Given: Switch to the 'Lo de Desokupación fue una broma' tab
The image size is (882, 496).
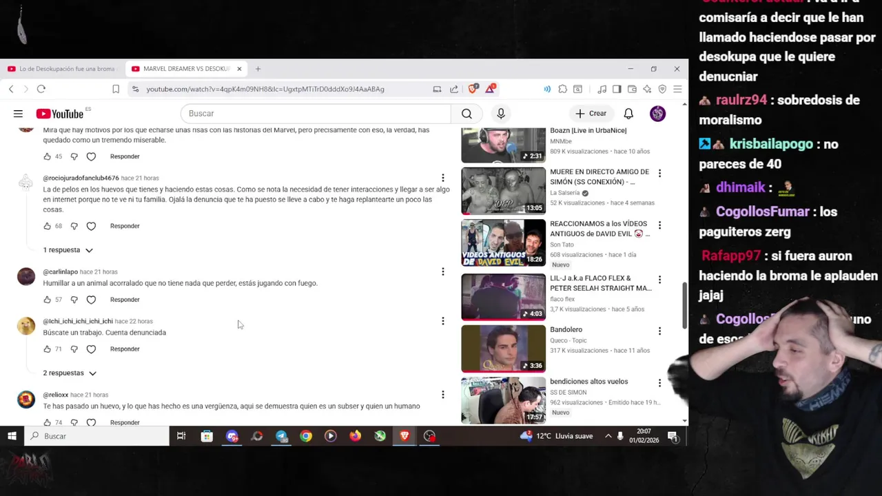Looking at the screenshot, I should pos(62,69).
